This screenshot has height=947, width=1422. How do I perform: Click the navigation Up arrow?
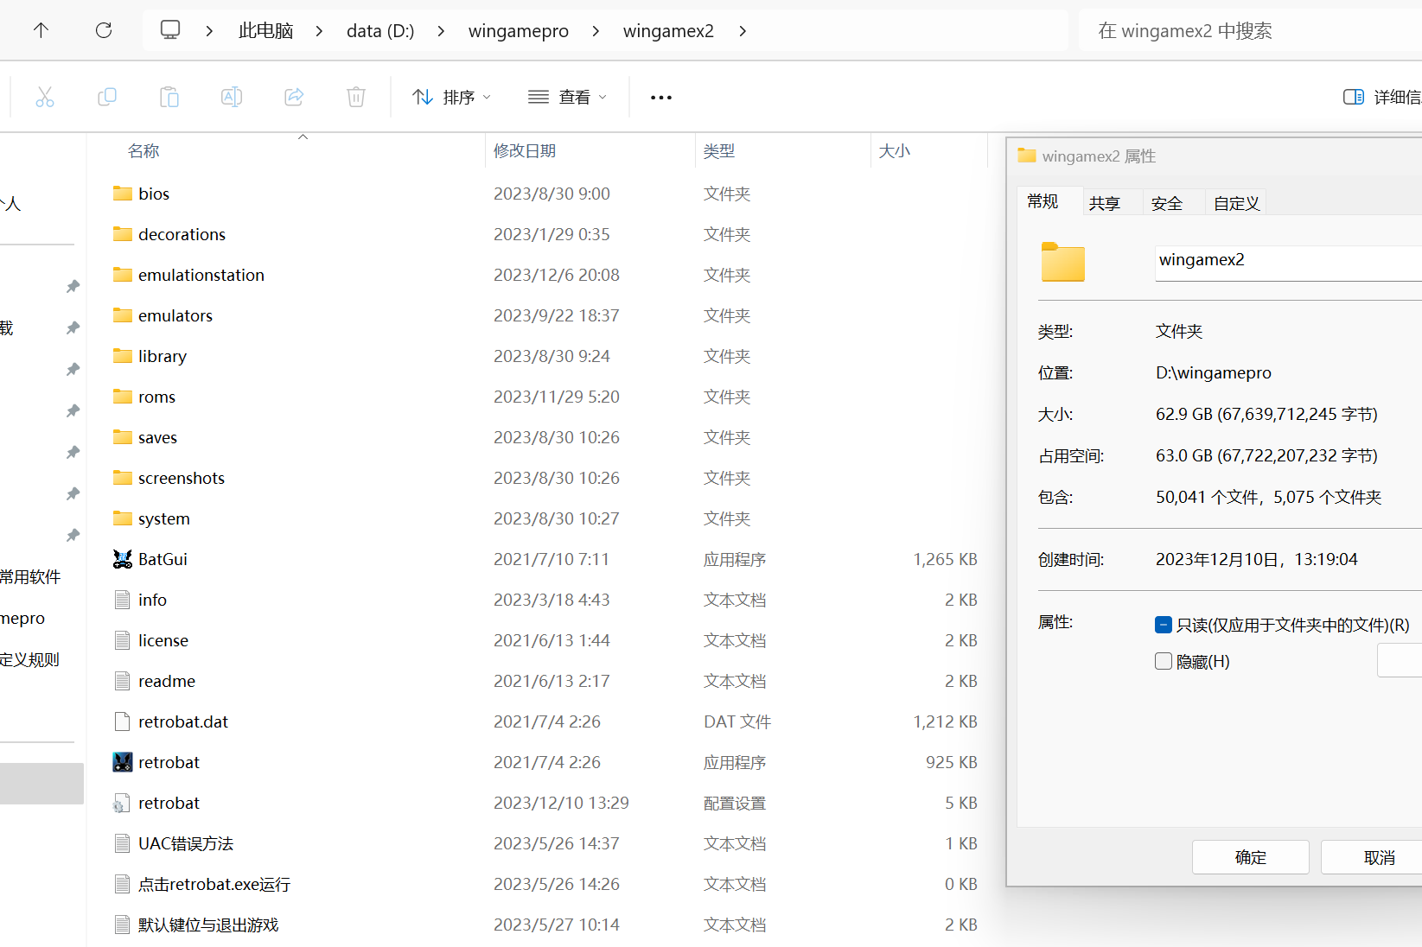(41, 29)
